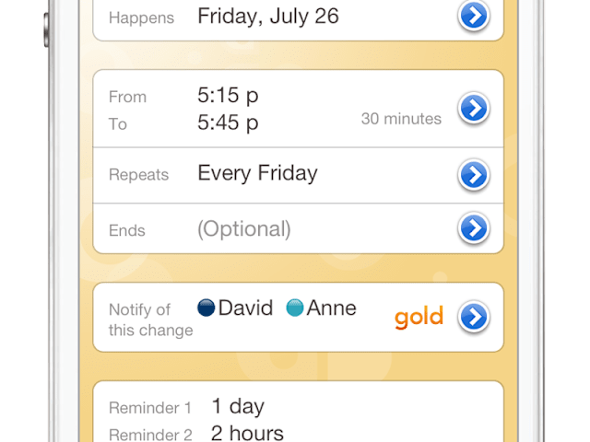The height and width of the screenshot is (442, 590).
Task: Tap the Notify row blue arrow
Action: pos(473,317)
